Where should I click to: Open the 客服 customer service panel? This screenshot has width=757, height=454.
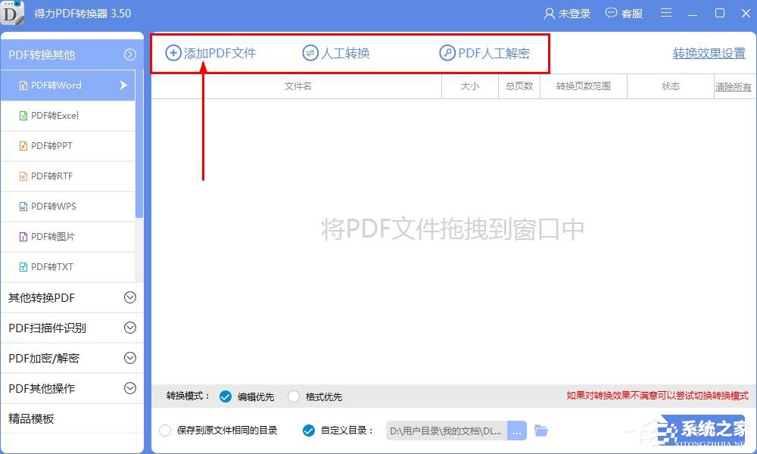[624, 13]
